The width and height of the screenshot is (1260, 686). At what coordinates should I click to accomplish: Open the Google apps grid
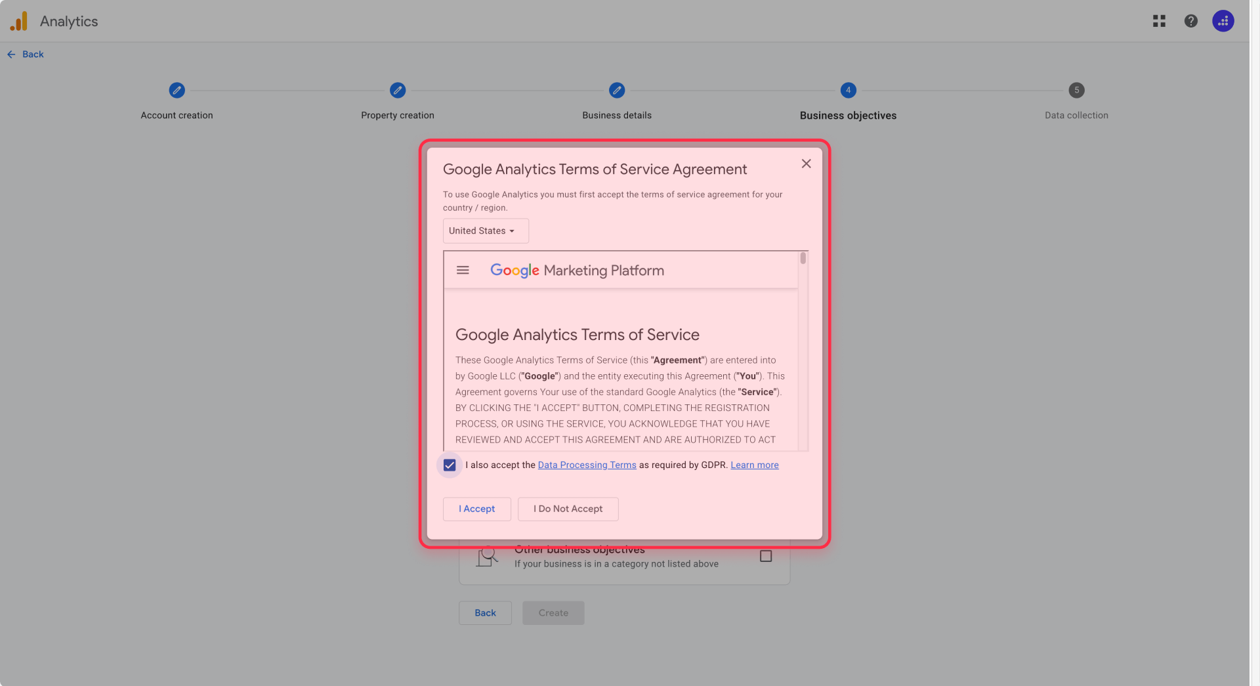tap(1159, 20)
